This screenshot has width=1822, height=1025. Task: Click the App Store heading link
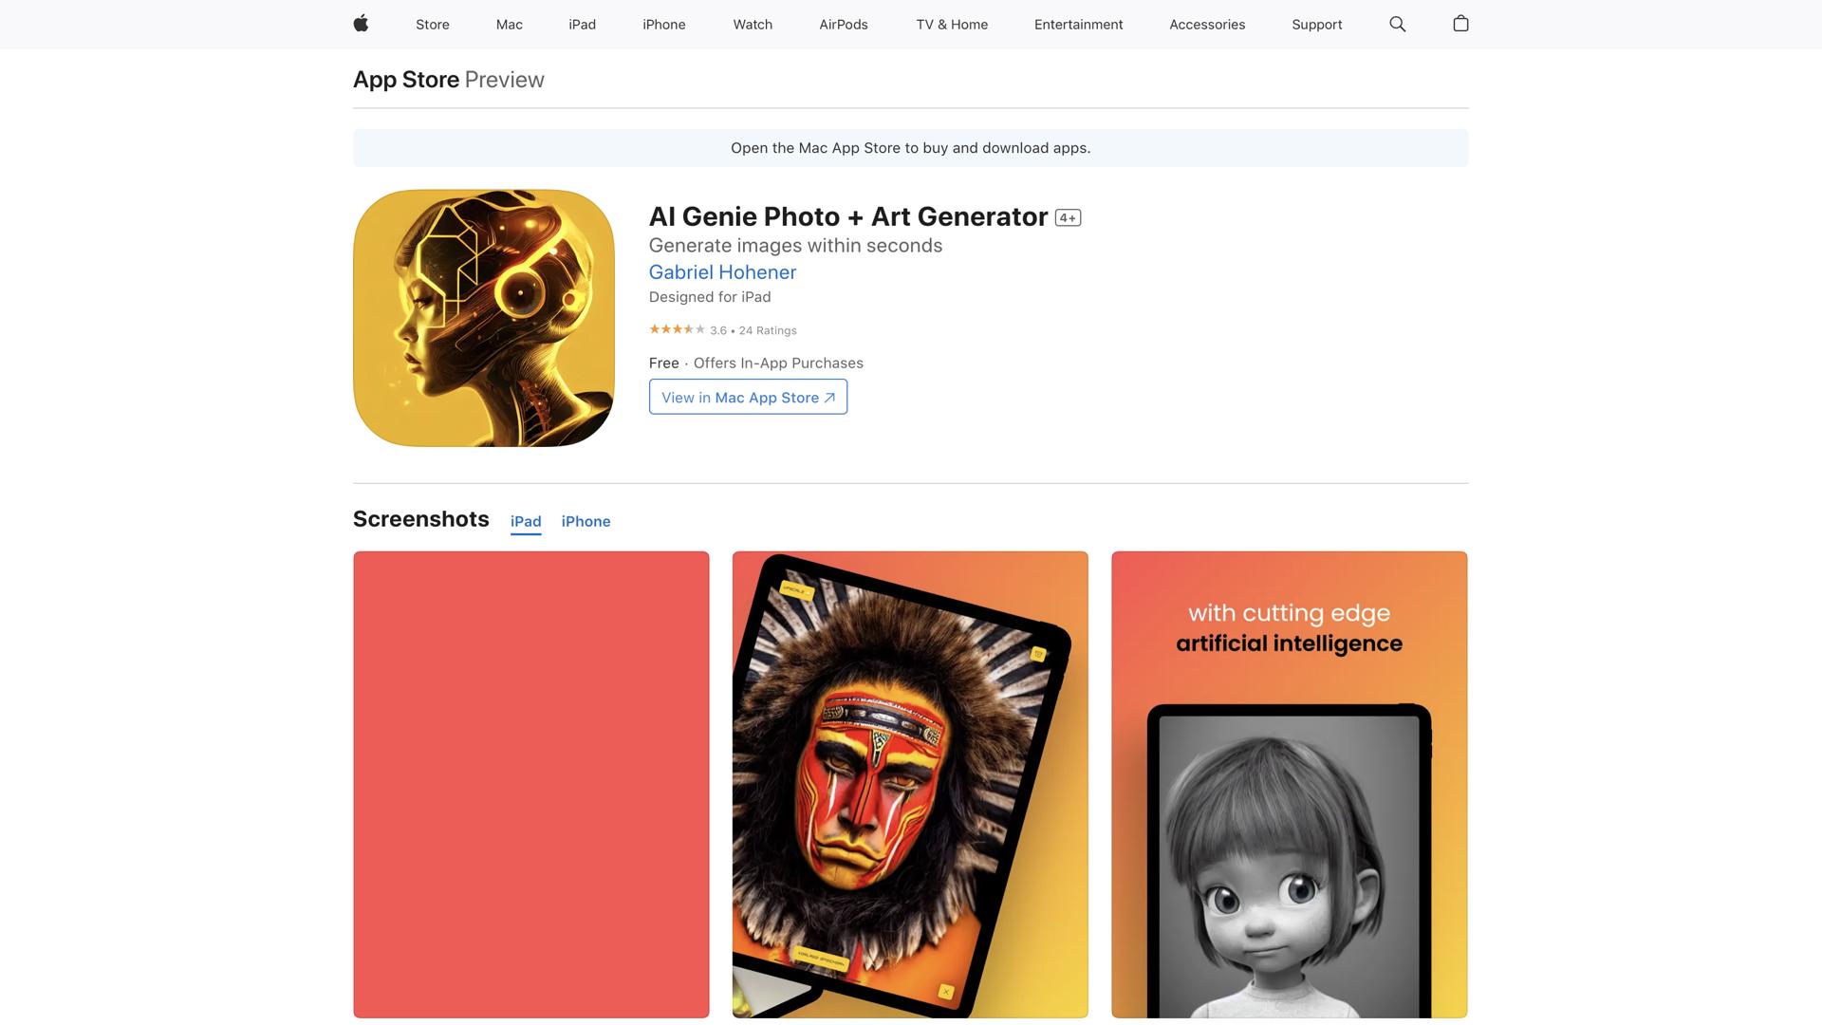pyautogui.click(x=406, y=80)
